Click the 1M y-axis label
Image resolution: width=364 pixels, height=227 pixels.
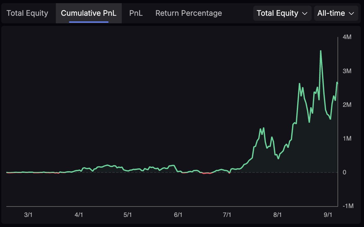347,139
